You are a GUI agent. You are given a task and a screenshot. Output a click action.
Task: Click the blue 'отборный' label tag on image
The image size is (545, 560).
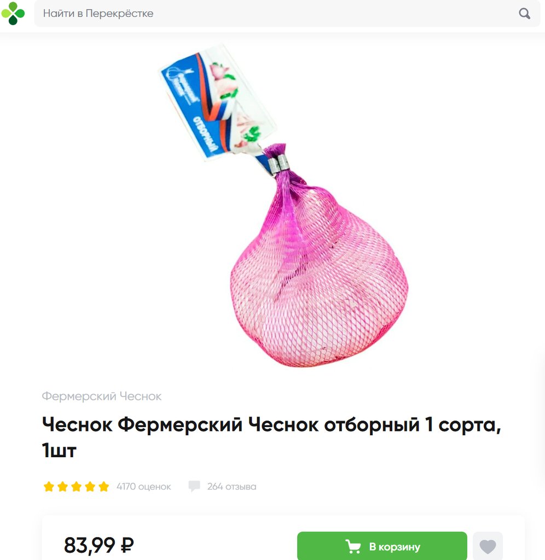[217, 102]
